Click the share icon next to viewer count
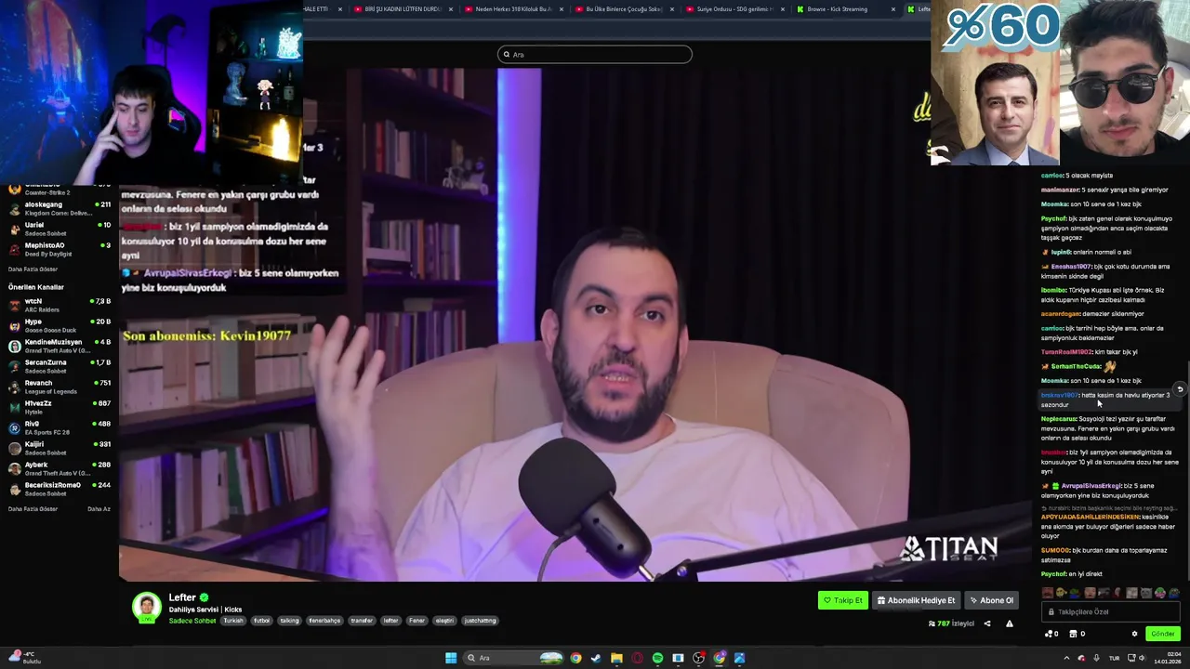The width and height of the screenshot is (1190, 669). coord(987,623)
